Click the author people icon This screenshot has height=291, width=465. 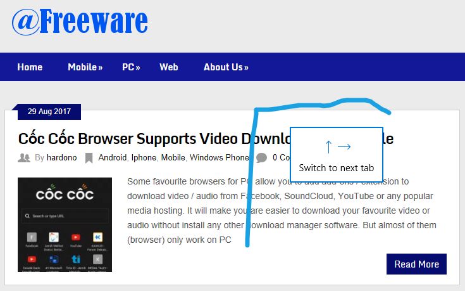(24, 158)
